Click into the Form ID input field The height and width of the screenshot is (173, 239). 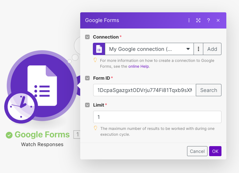point(145,90)
